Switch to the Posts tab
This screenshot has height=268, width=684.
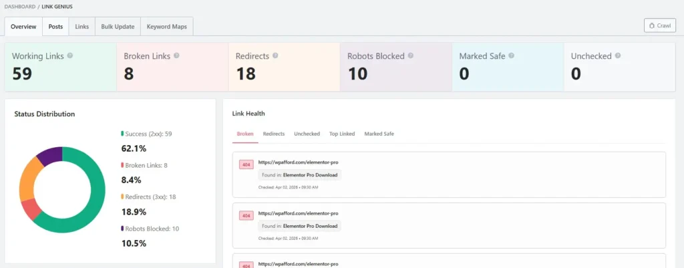pyautogui.click(x=56, y=27)
